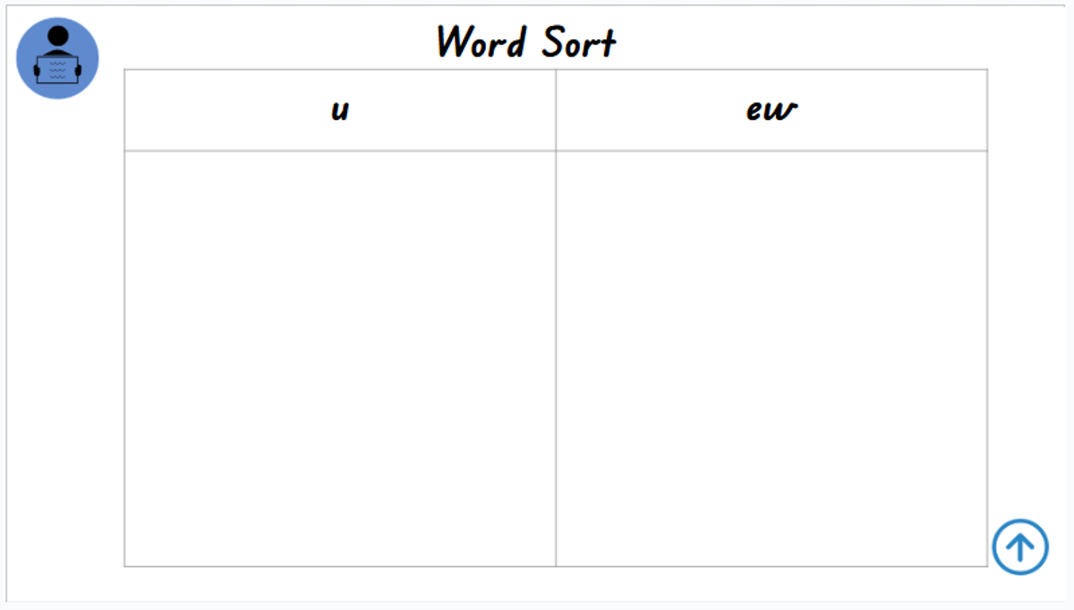This screenshot has height=610, width=1074.
Task: Click the line separating the two sorting areas
Action: click(x=556, y=358)
